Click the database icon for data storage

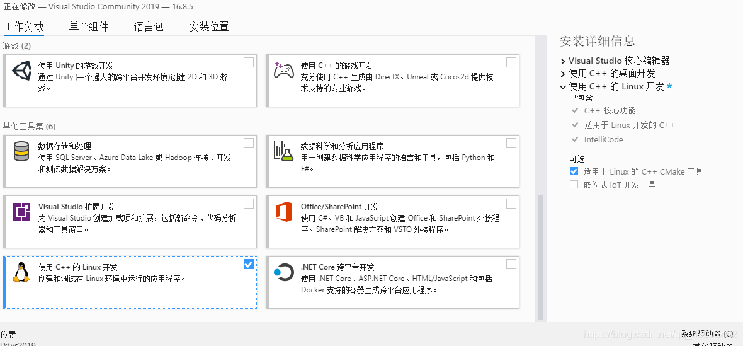pos(20,152)
